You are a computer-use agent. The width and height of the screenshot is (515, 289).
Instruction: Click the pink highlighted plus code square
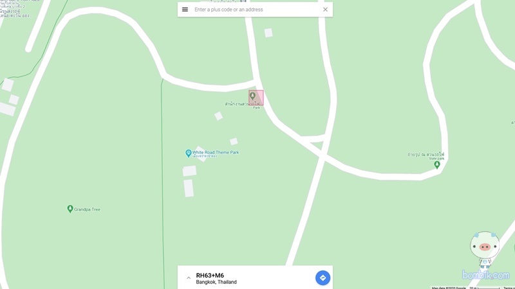(256, 98)
